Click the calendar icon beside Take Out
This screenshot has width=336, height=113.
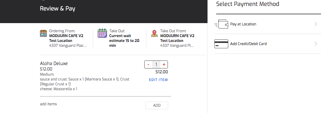(x=102, y=33)
